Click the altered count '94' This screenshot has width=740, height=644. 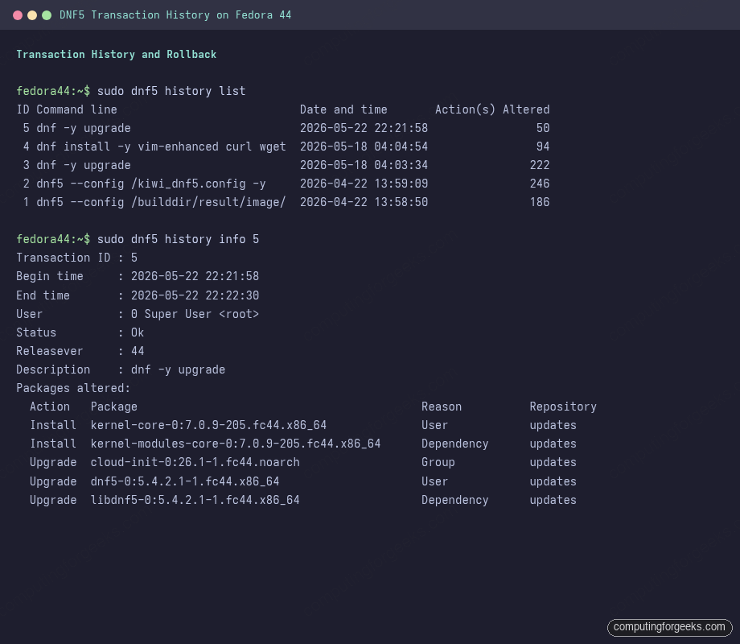(543, 147)
